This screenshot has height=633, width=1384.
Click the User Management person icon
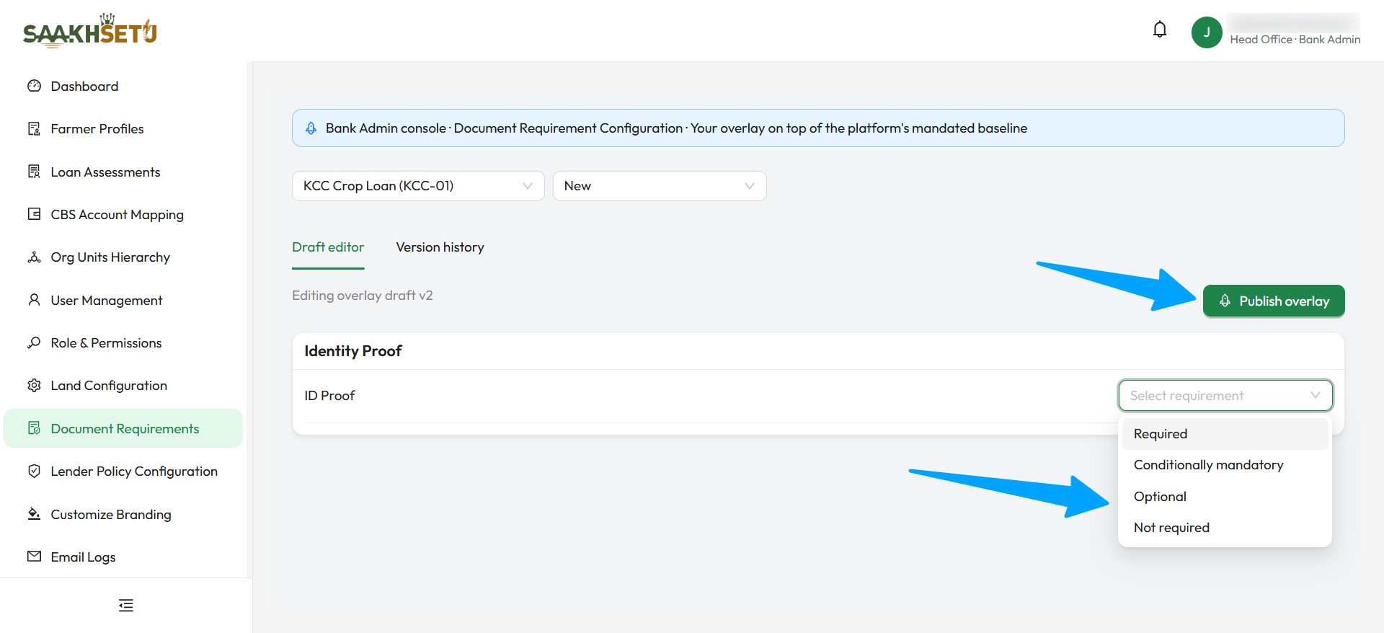(x=34, y=300)
